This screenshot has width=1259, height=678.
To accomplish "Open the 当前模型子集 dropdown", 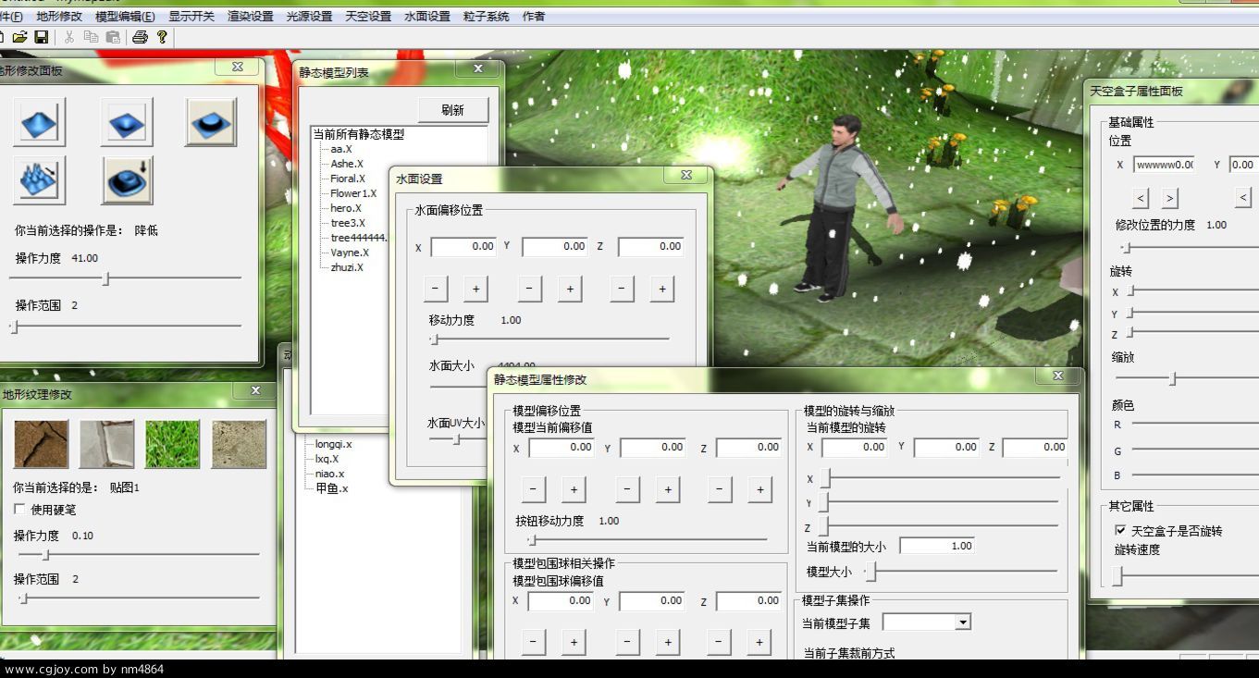I will pos(962,623).
